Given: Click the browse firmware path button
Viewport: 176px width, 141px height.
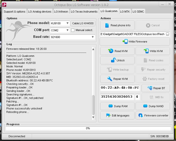Looking at the screenshot, I should (x=168, y=34).
